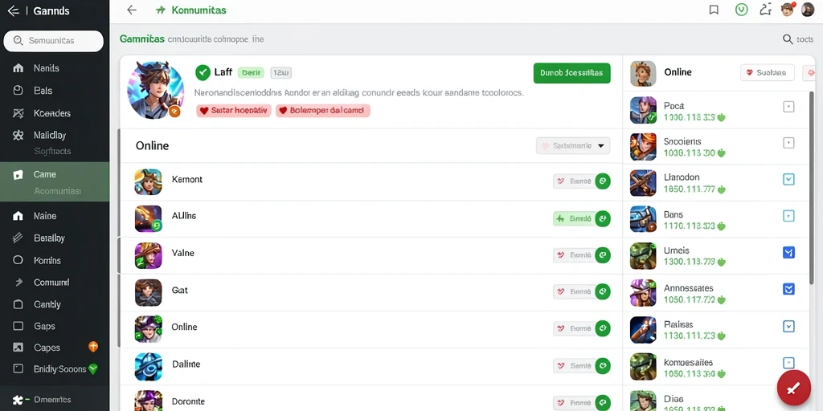Click the back arrow next to Gannds
823x411 pixels.
13,11
